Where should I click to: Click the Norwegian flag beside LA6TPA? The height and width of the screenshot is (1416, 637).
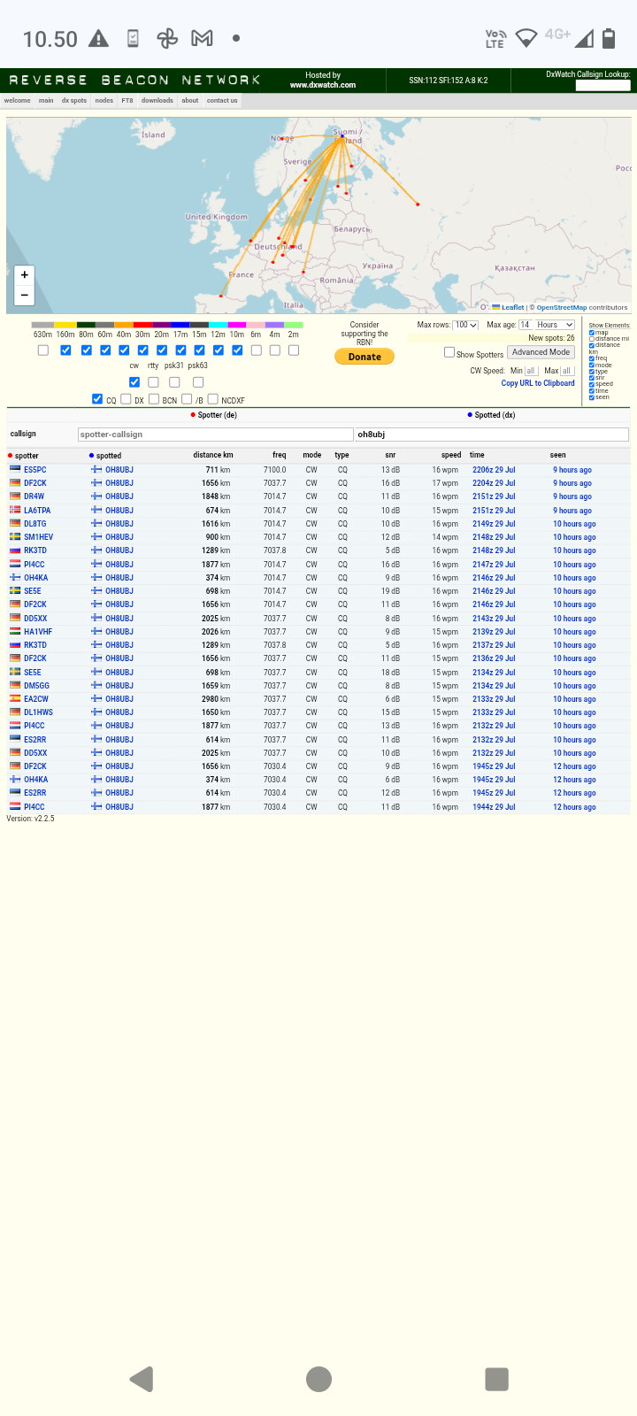[15, 511]
